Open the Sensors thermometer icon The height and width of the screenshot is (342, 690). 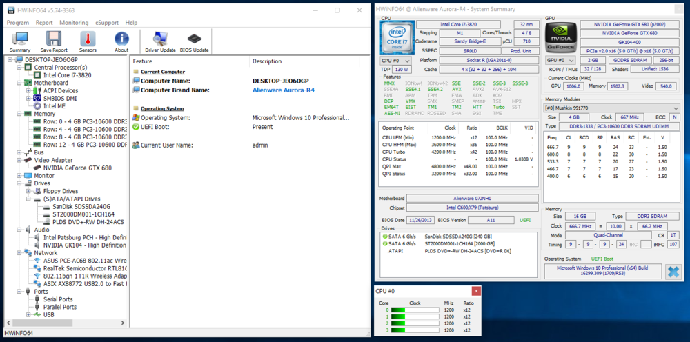[88, 41]
